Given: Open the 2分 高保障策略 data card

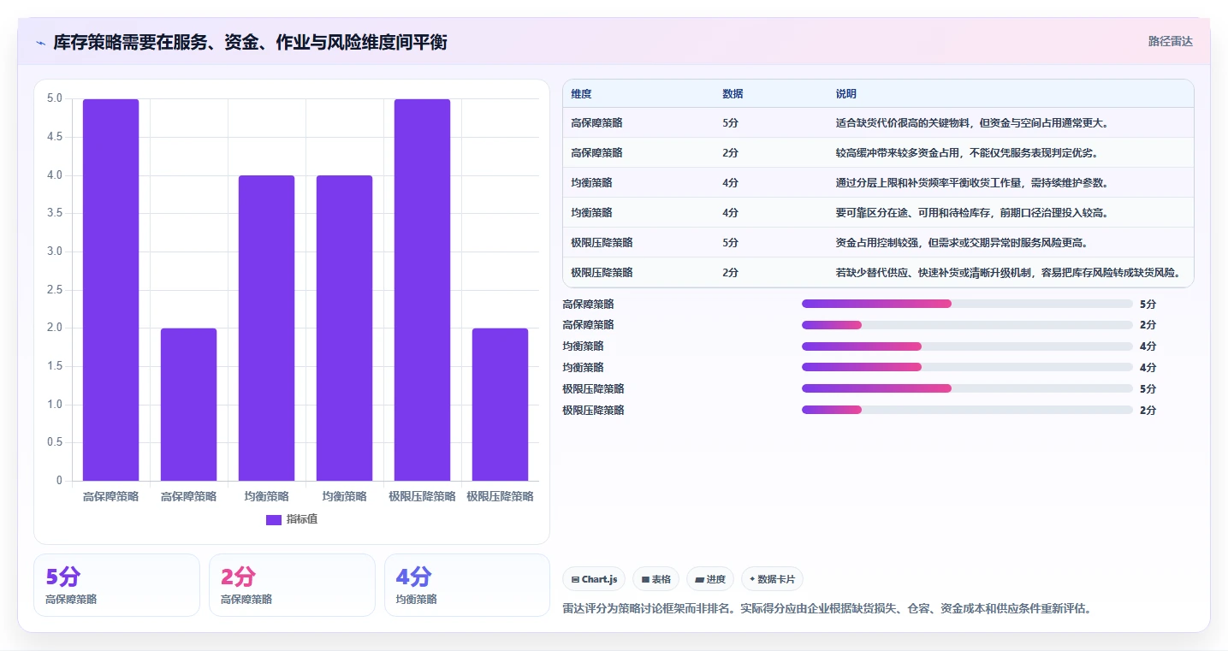Looking at the screenshot, I should pyautogui.click(x=292, y=585).
